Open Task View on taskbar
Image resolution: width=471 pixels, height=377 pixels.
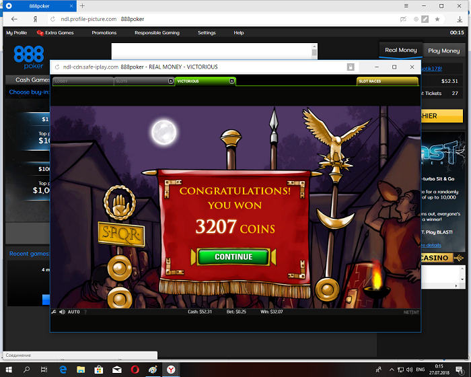[x=44, y=370]
